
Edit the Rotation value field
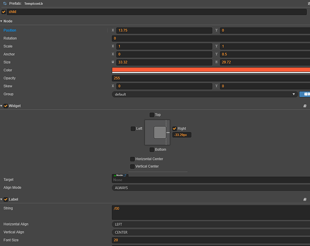click(x=211, y=38)
